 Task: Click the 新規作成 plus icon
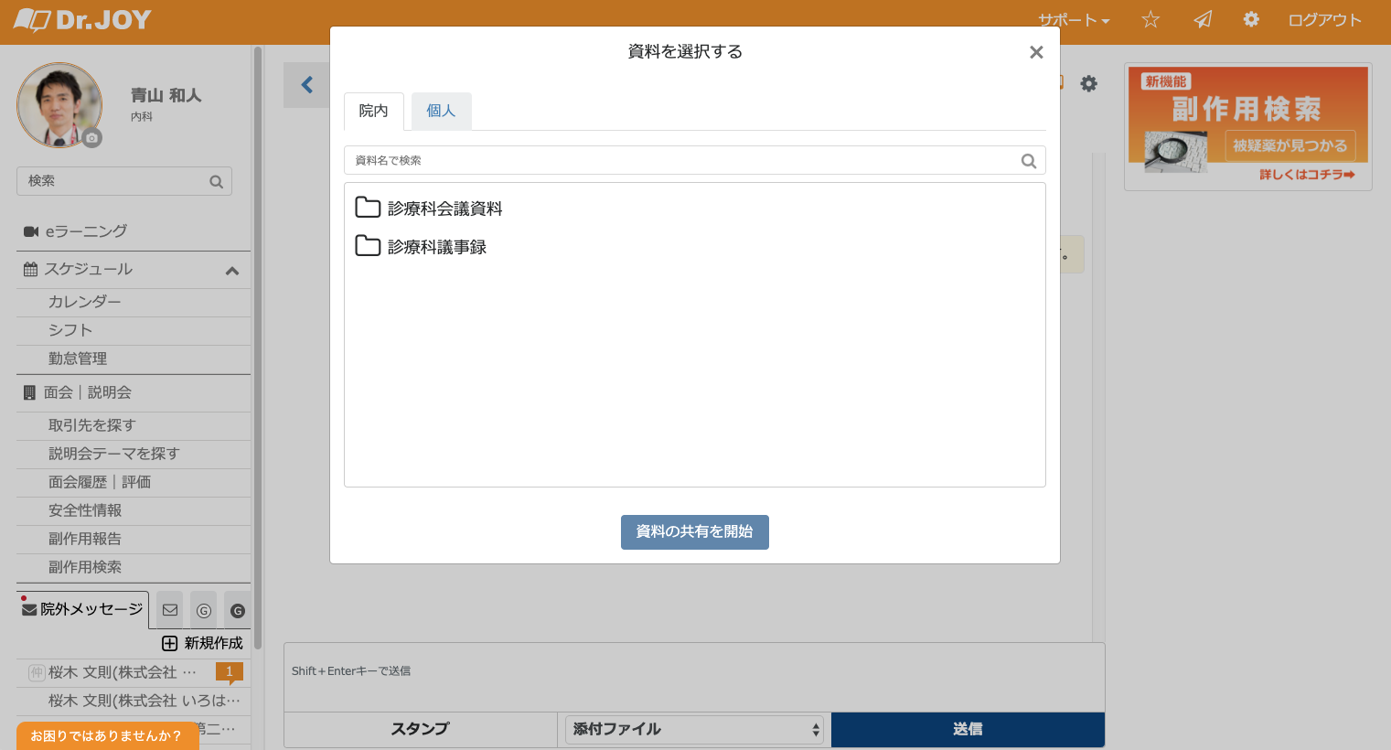(x=169, y=643)
